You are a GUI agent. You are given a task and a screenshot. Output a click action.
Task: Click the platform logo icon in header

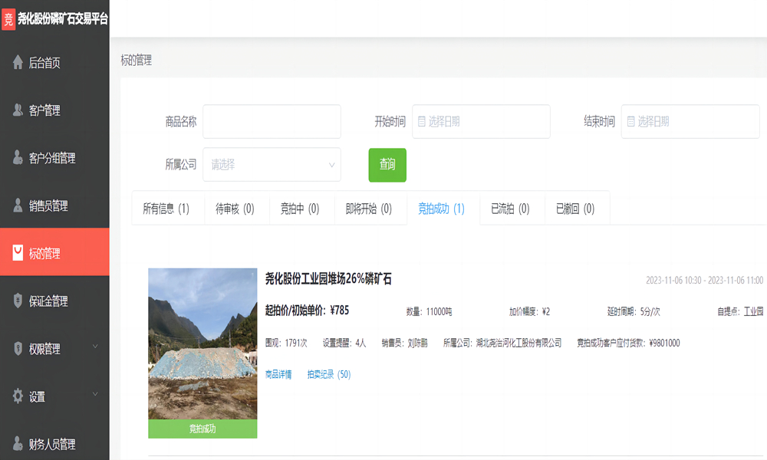[x=9, y=19]
